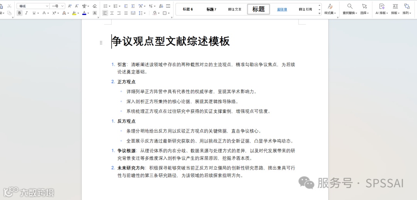Apply the 标题 7 style
417x200 pixels.
click(212, 9)
